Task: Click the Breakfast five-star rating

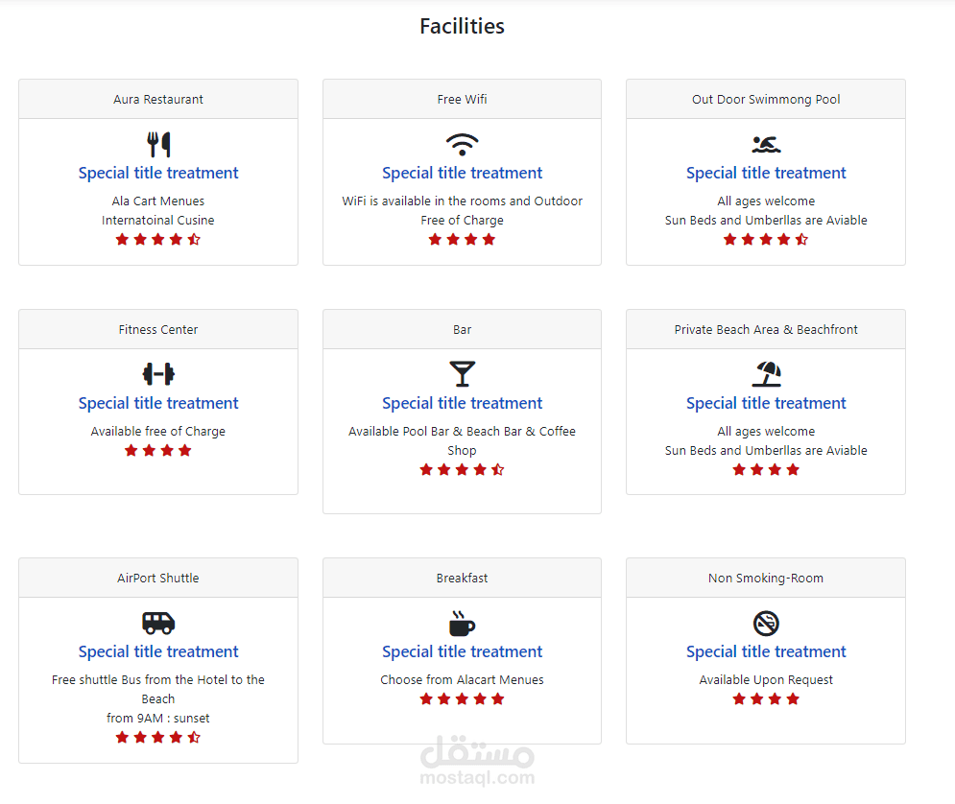Action: click(462, 699)
